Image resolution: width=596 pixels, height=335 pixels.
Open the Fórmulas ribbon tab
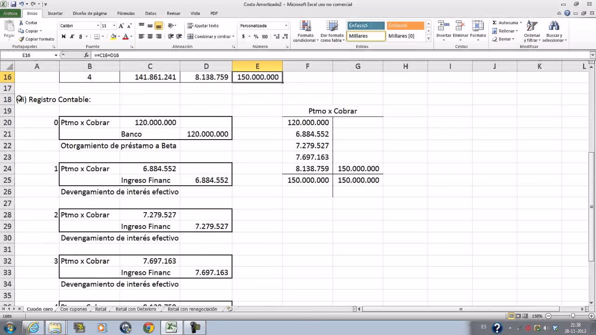(x=126, y=13)
